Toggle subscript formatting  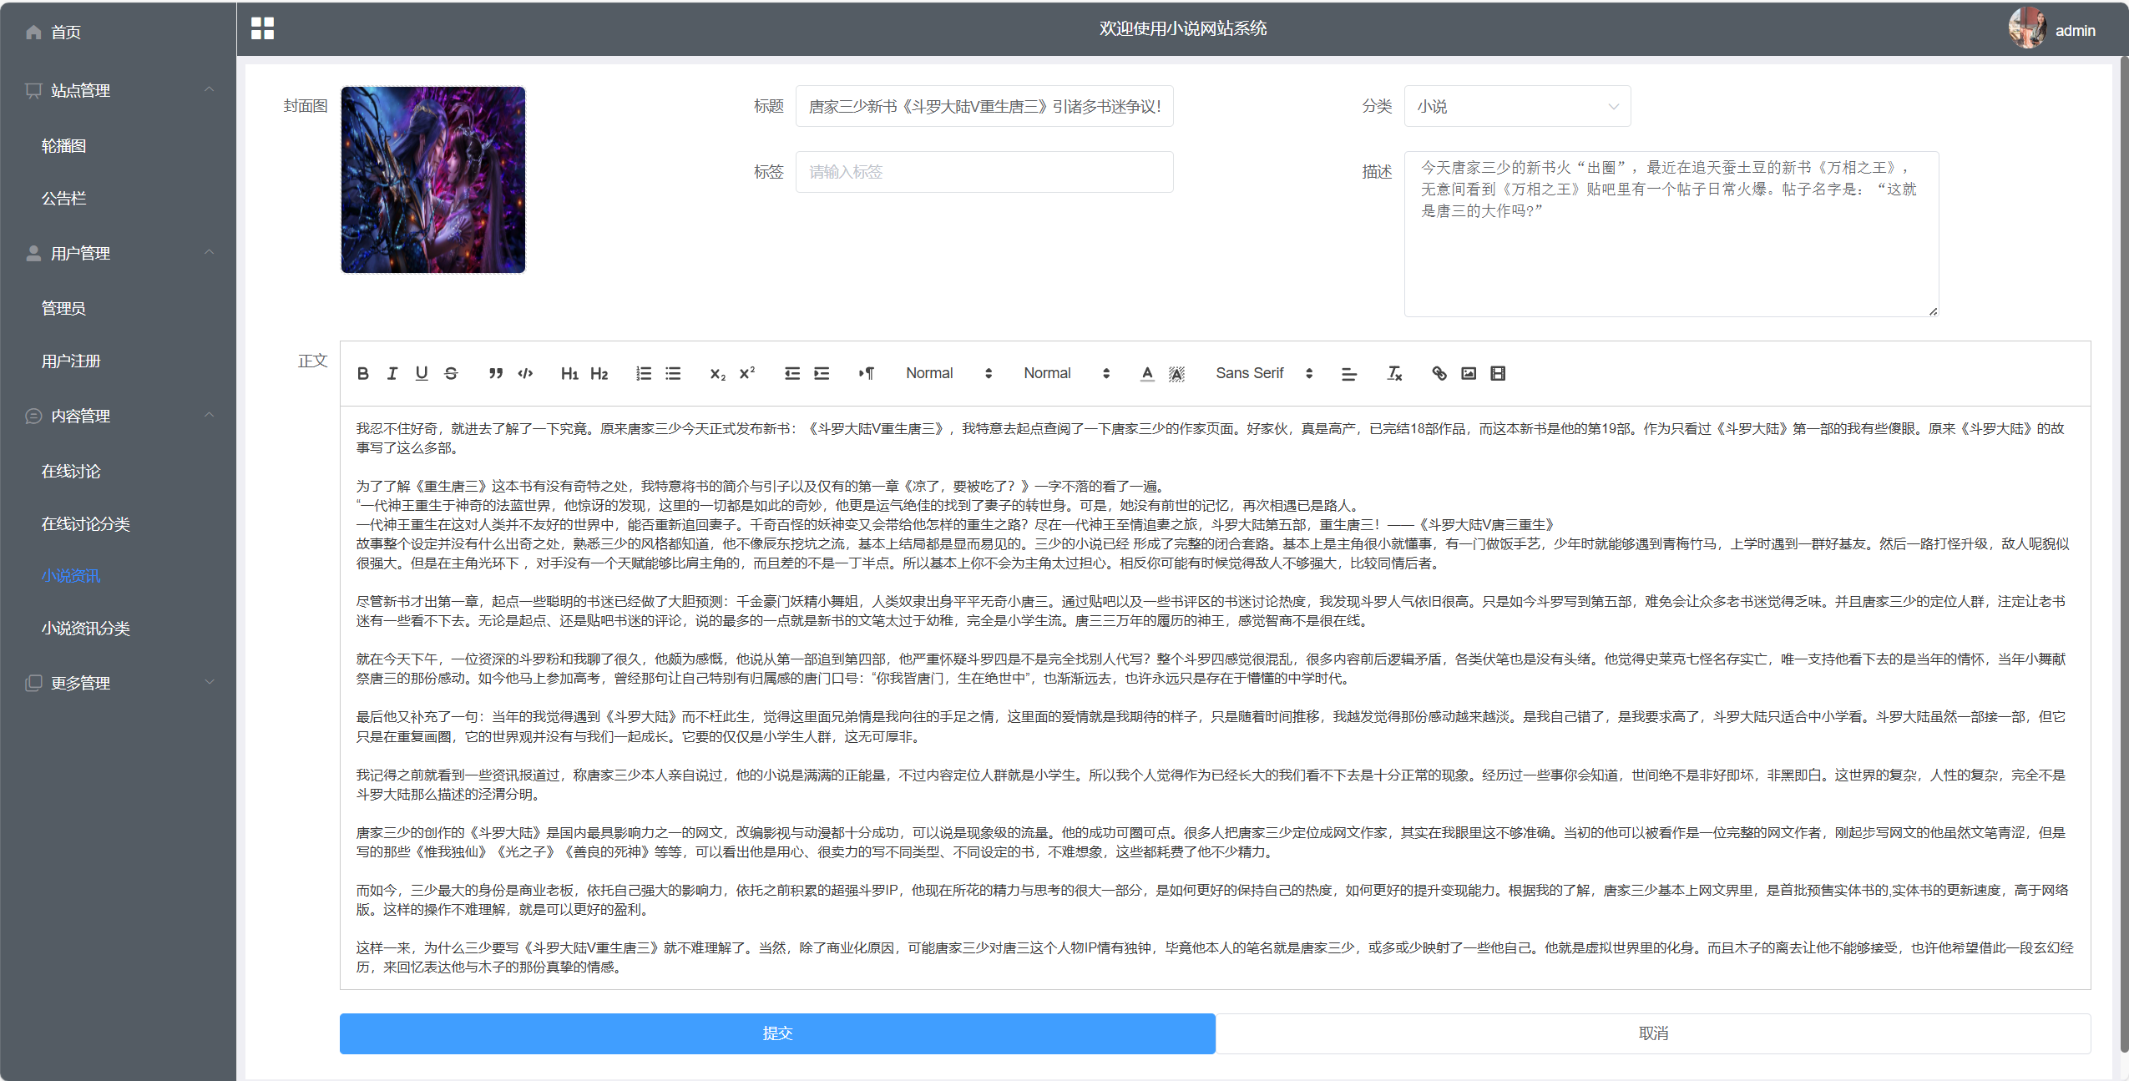(x=716, y=373)
